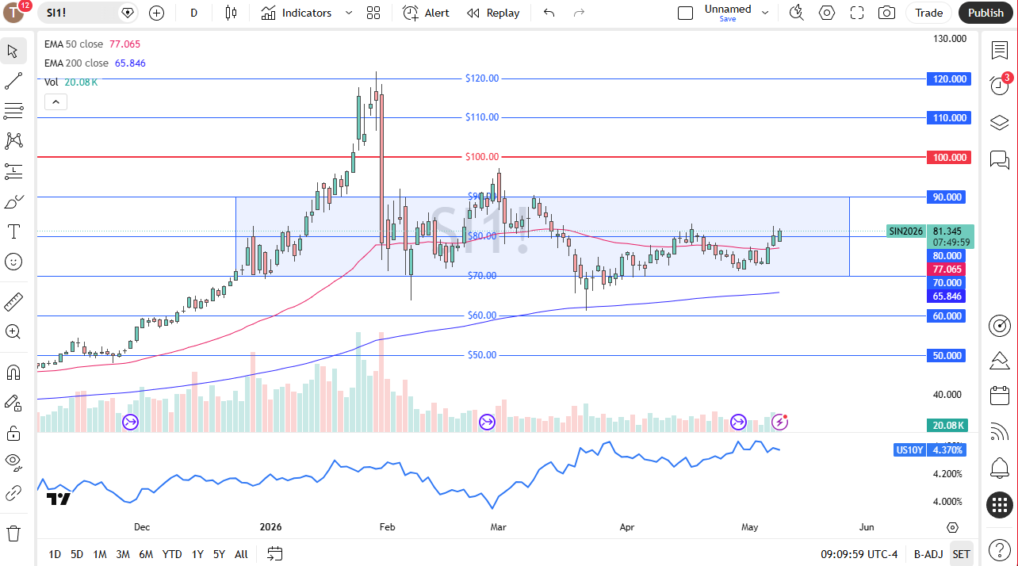
Task: Open the chats panel
Action: (x=999, y=159)
